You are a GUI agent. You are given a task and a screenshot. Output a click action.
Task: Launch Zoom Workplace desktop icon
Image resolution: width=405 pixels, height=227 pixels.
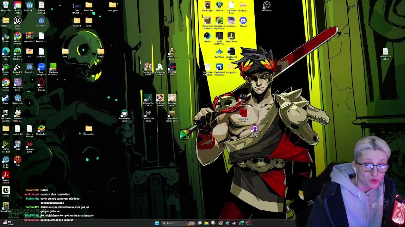tap(41, 69)
